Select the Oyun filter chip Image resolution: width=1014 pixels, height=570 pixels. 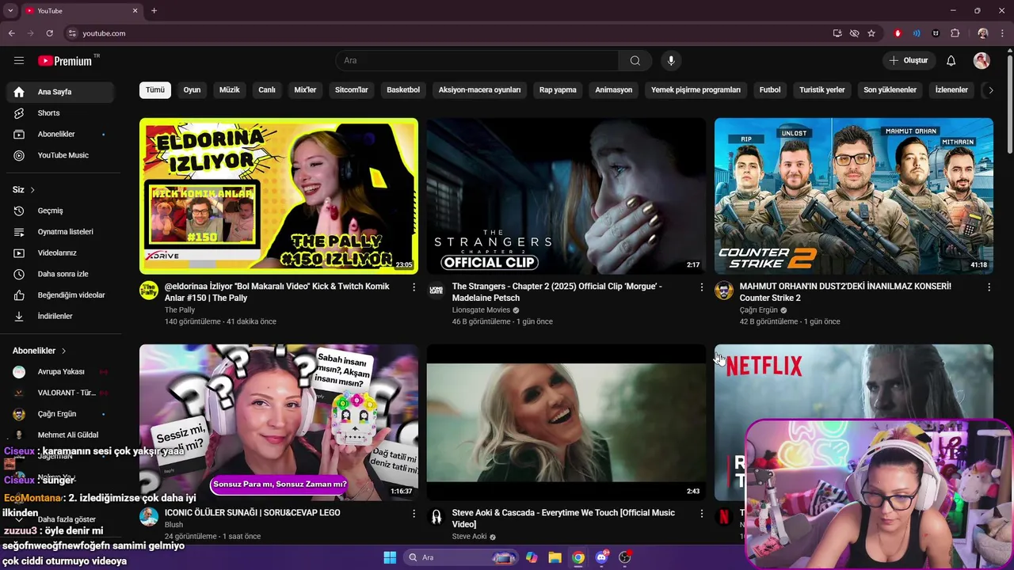click(193, 90)
